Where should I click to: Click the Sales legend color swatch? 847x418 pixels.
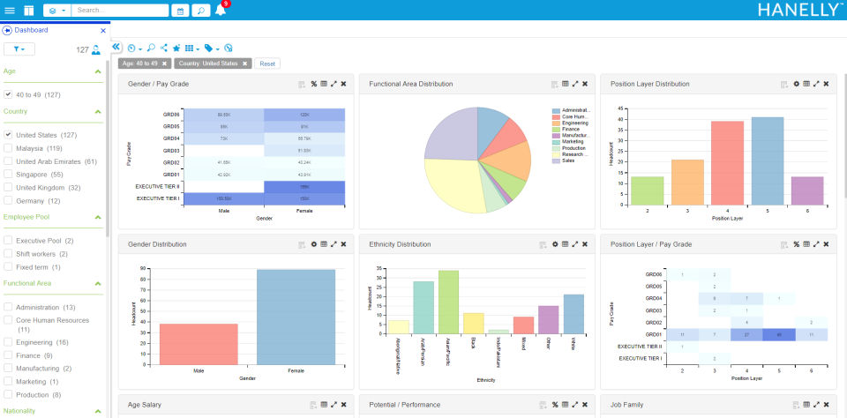(556, 160)
